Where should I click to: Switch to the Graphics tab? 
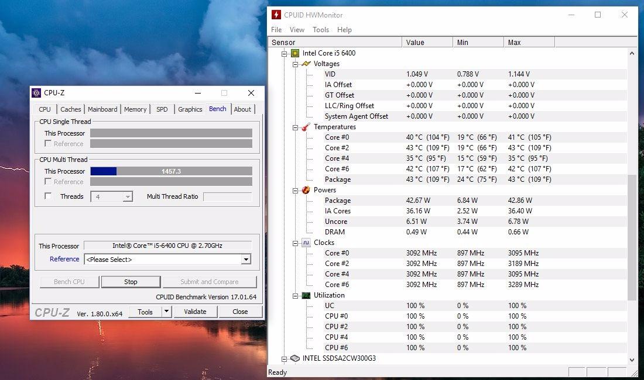tap(190, 109)
